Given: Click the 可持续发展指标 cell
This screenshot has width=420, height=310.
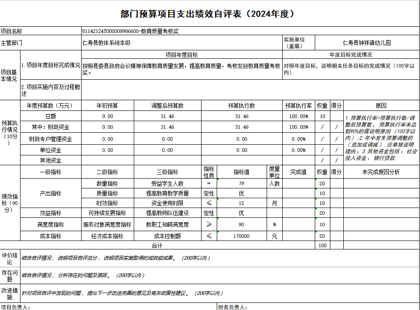Looking at the screenshot, I should [107, 213].
